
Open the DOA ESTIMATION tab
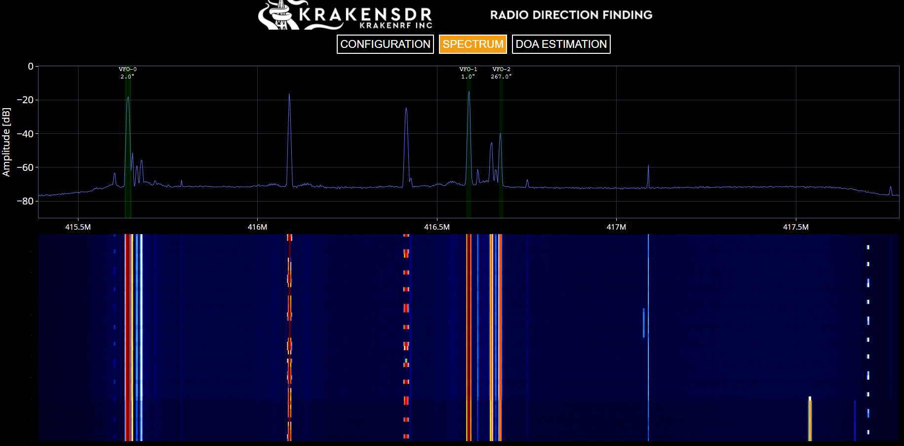pos(561,44)
